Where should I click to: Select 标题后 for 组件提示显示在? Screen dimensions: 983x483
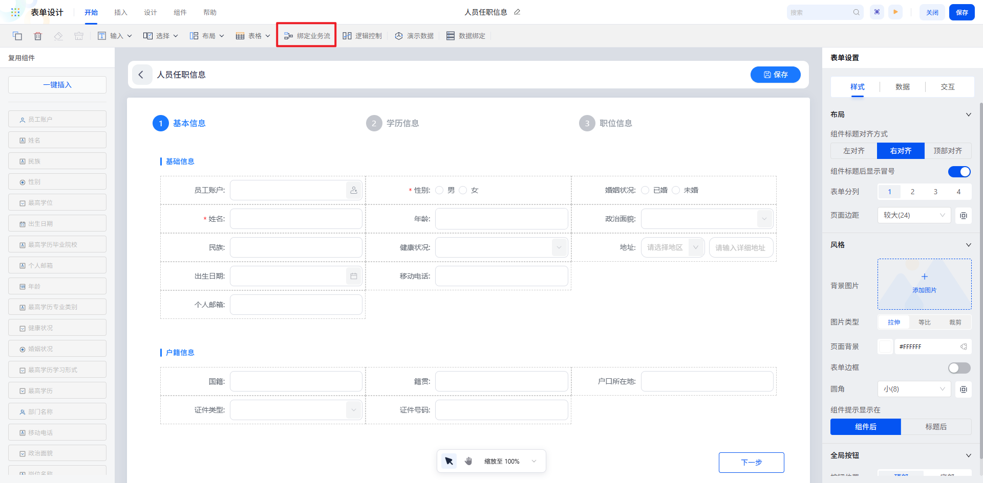[936, 427]
